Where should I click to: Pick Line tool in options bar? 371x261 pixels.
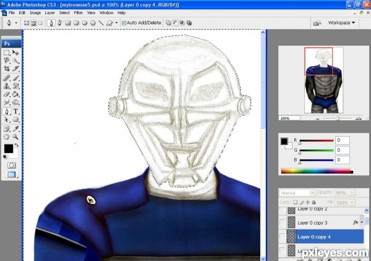pyautogui.click(x=101, y=23)
